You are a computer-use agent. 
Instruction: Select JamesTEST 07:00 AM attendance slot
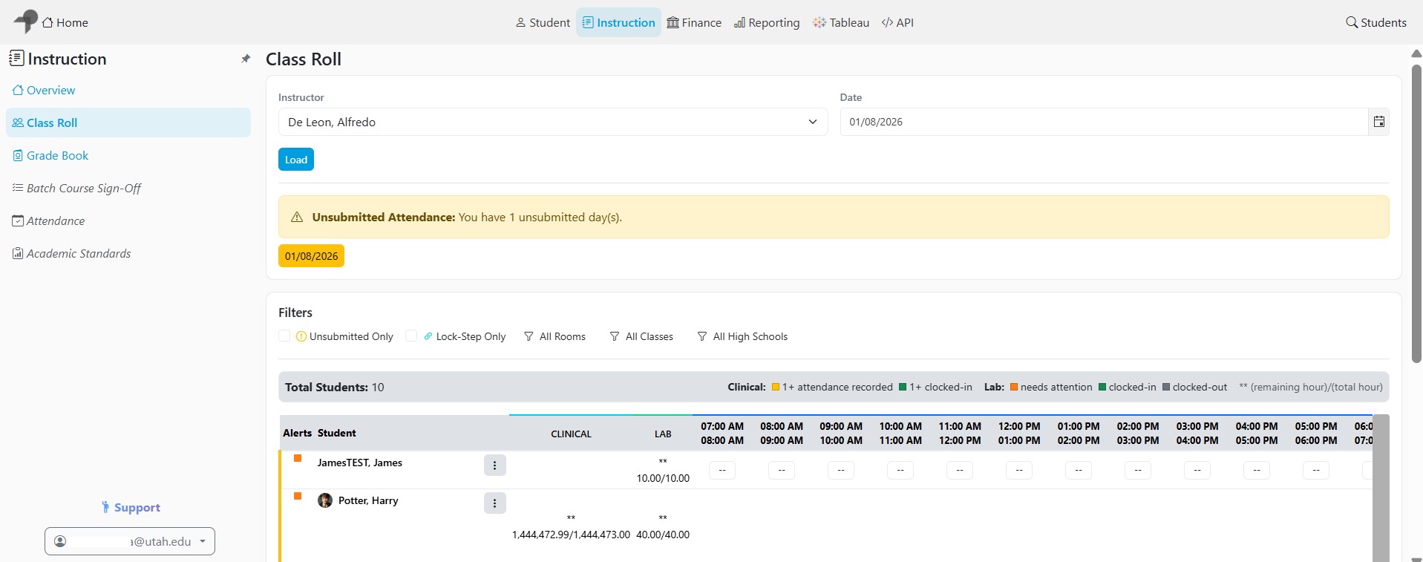pos(722,470)
